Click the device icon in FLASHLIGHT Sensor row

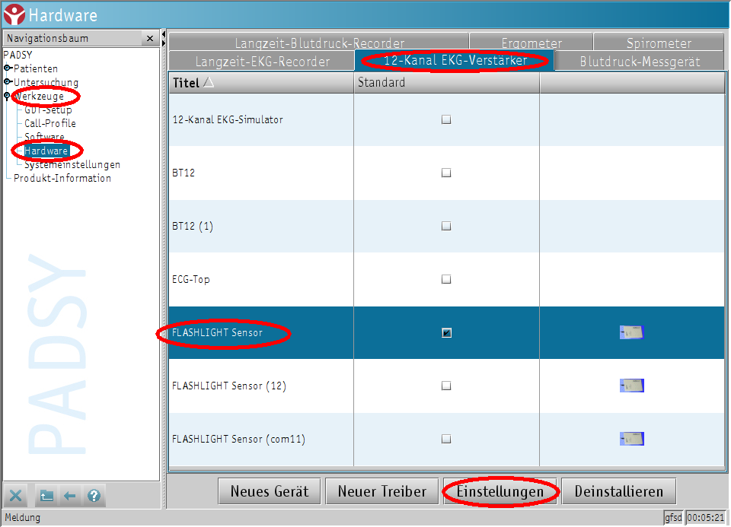click(x=632, y=332)
